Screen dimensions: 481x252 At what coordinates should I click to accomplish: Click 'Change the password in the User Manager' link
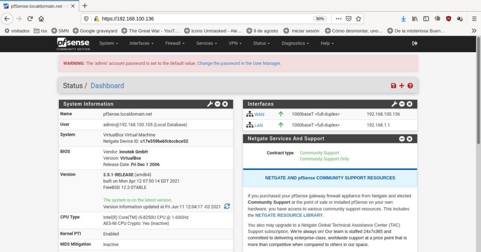(239, 63)
